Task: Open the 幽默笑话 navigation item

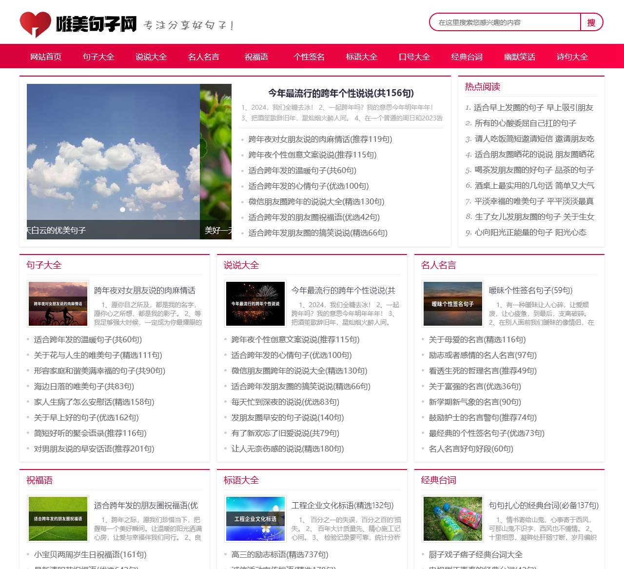Action: [x=519, y=57]
